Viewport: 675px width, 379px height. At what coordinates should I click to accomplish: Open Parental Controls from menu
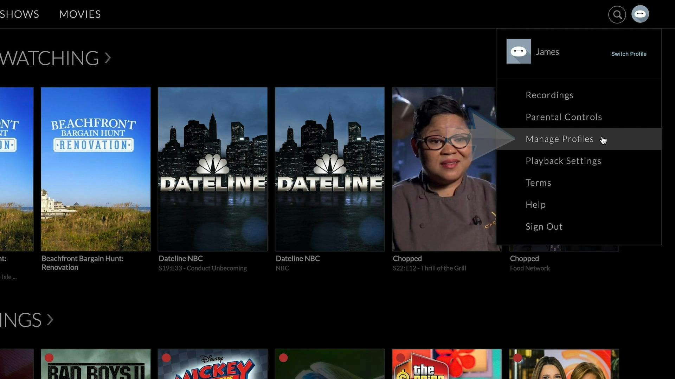564,117
